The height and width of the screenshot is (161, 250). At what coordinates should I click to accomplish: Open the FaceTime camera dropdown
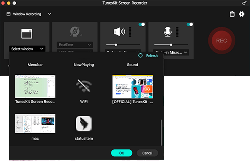(x=75, y=45)
